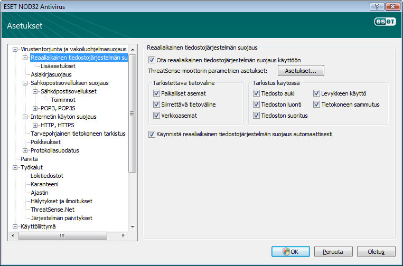The height and width of the screenshot is (266, 403).
Task: Toggle Ota reaaliaikainen tiedostojärjestelmän suojaus käyttöön checkbox
Action: [x=152, y=60]
